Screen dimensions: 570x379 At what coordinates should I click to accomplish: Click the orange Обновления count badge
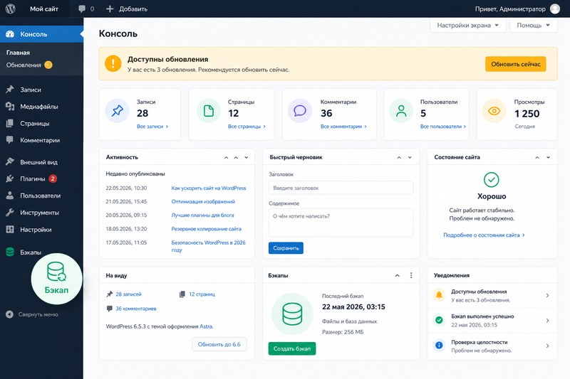point(48,65)
